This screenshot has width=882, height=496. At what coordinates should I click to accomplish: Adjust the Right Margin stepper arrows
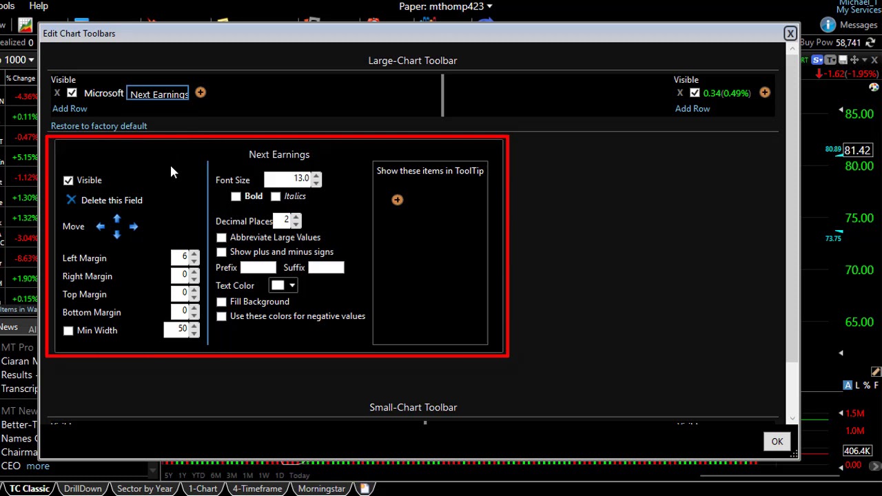194,276
